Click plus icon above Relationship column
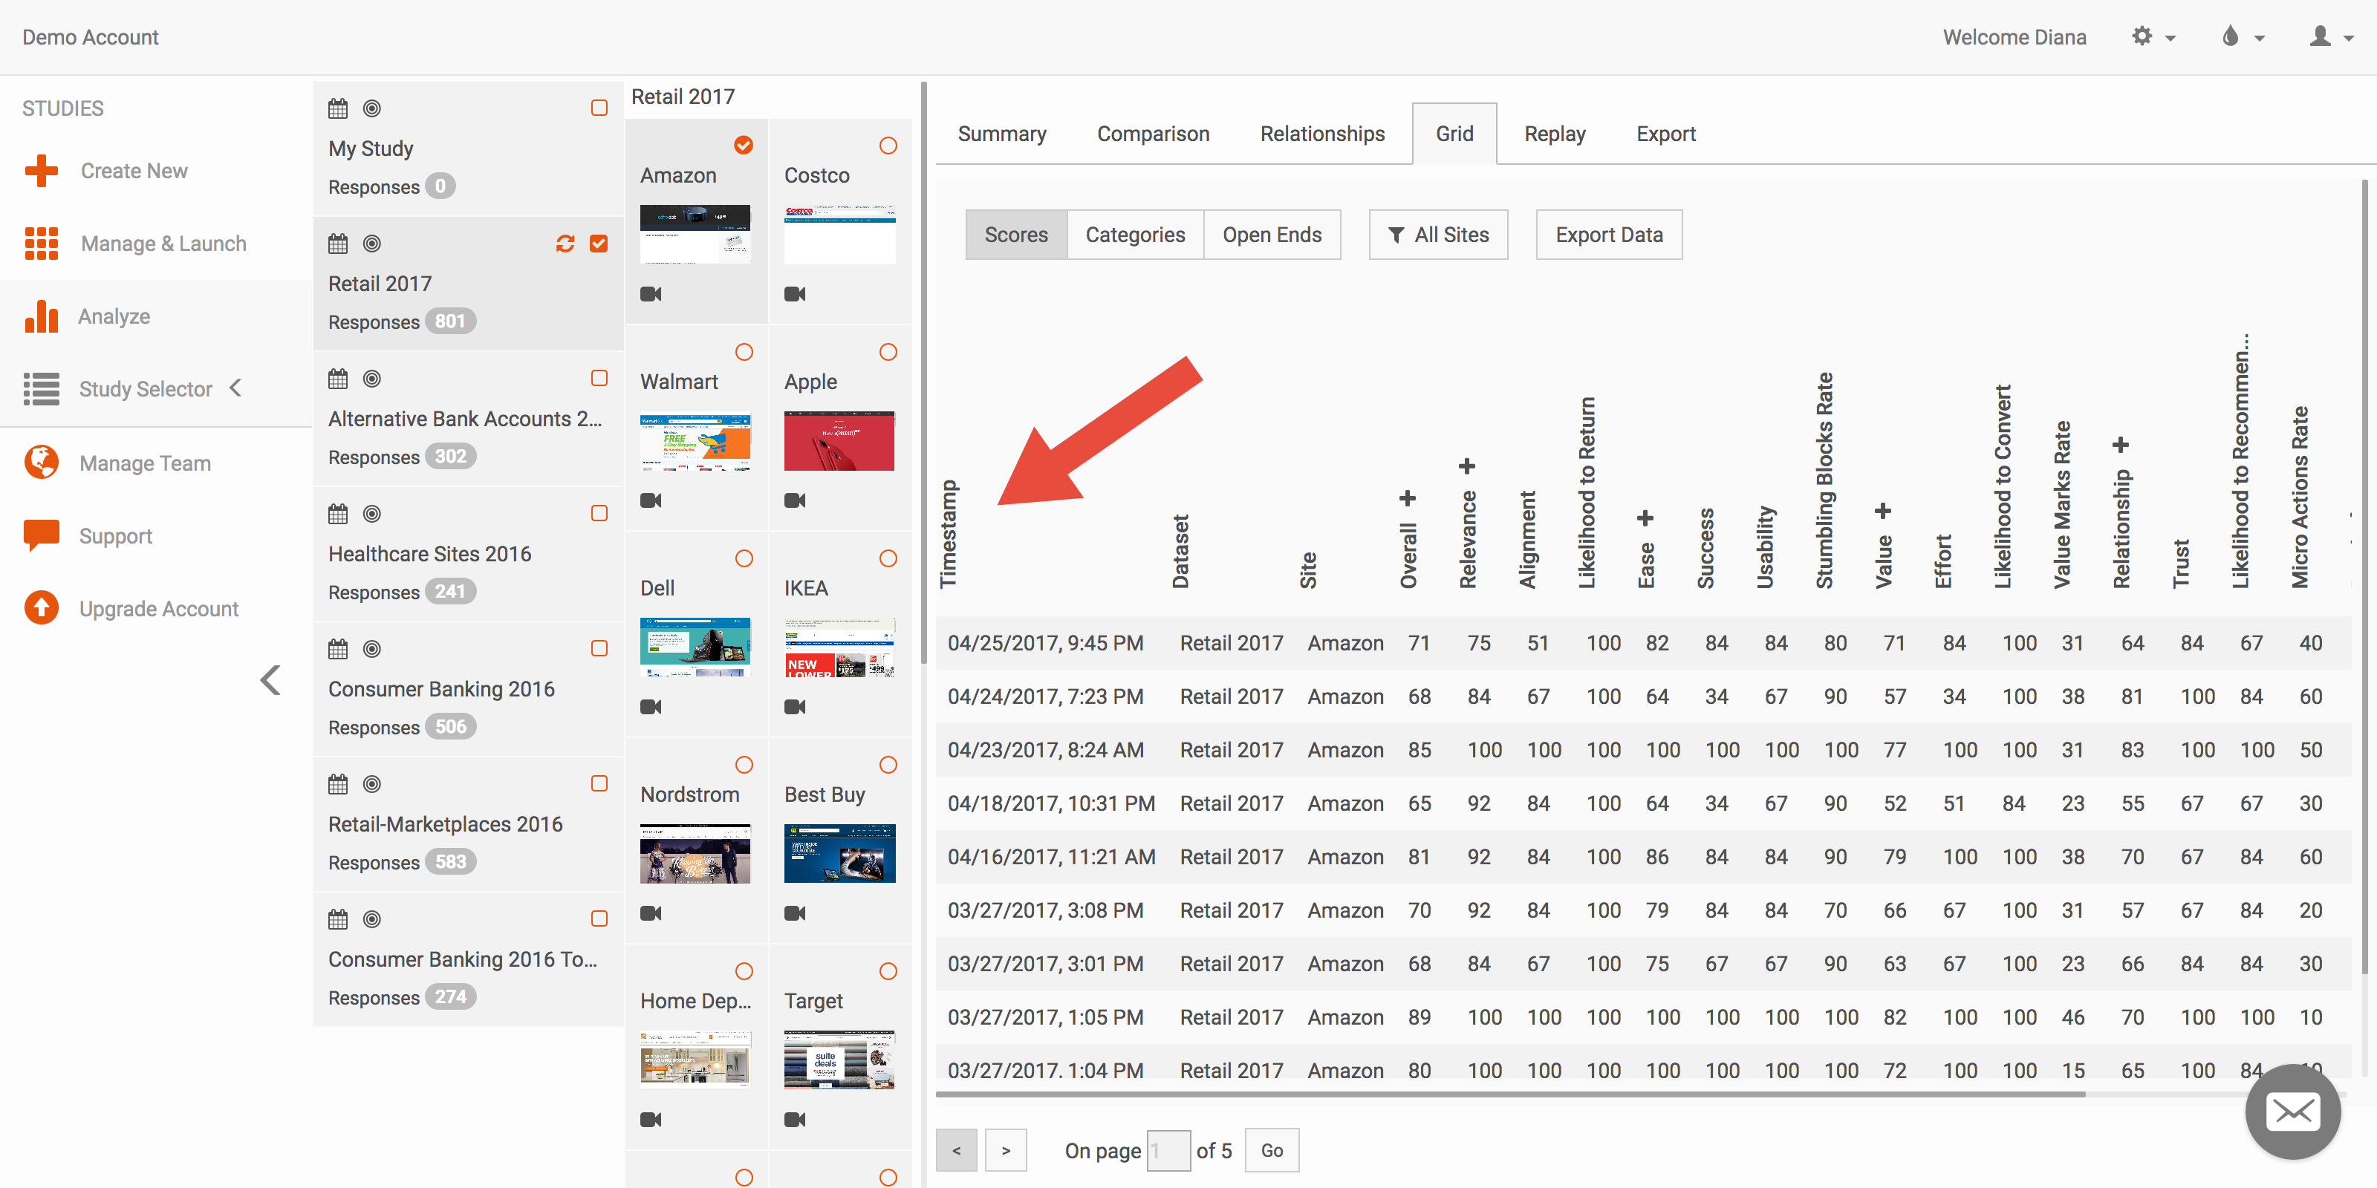 pyautogui.click(x=2121, y=446)
